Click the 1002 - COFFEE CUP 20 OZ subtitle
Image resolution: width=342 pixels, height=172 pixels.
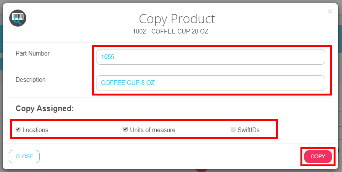170,31
